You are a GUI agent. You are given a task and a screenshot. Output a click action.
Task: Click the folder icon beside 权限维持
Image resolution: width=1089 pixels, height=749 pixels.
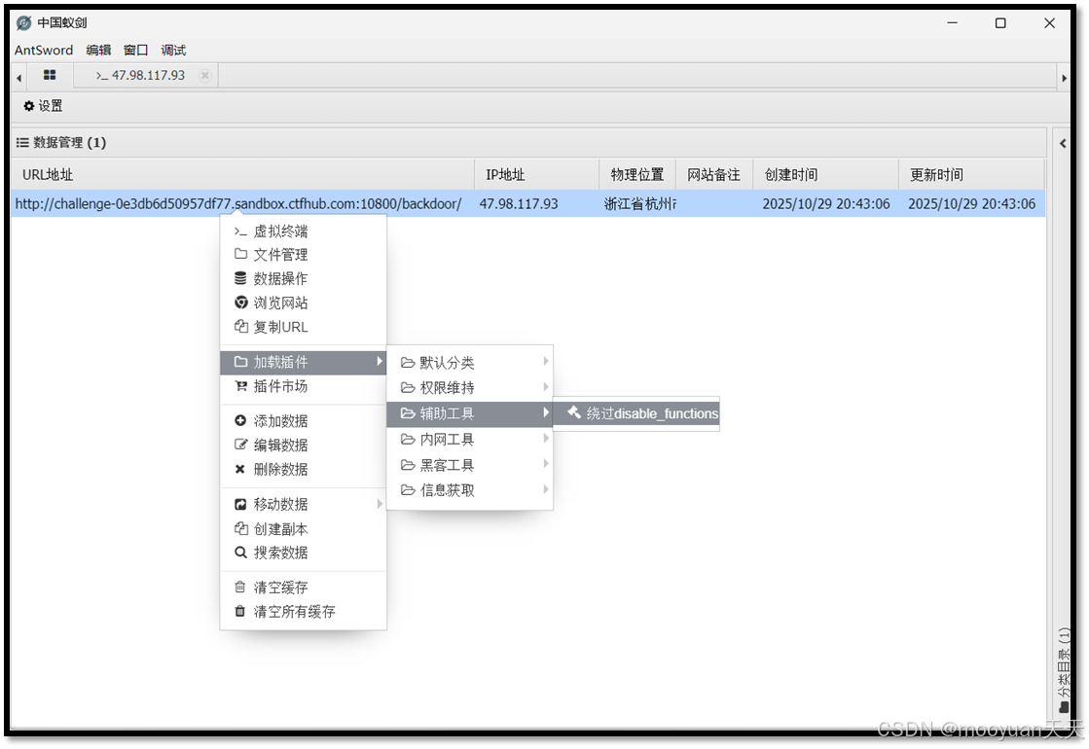point(408,388)
